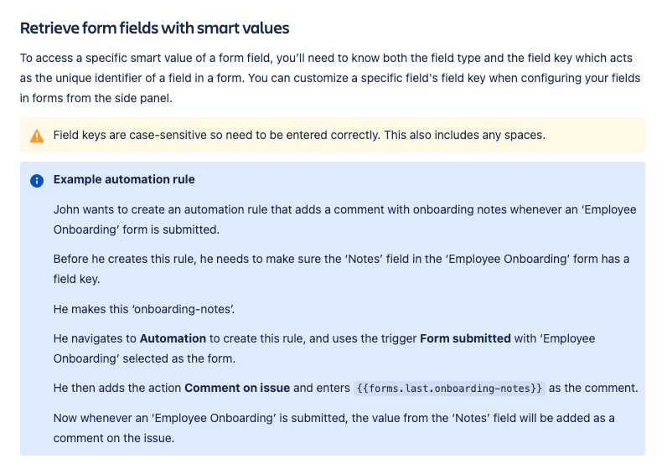Click the blue info circle icon
Image resolution: width=662 pixels, height=469 pixels.
pos(37,181)
